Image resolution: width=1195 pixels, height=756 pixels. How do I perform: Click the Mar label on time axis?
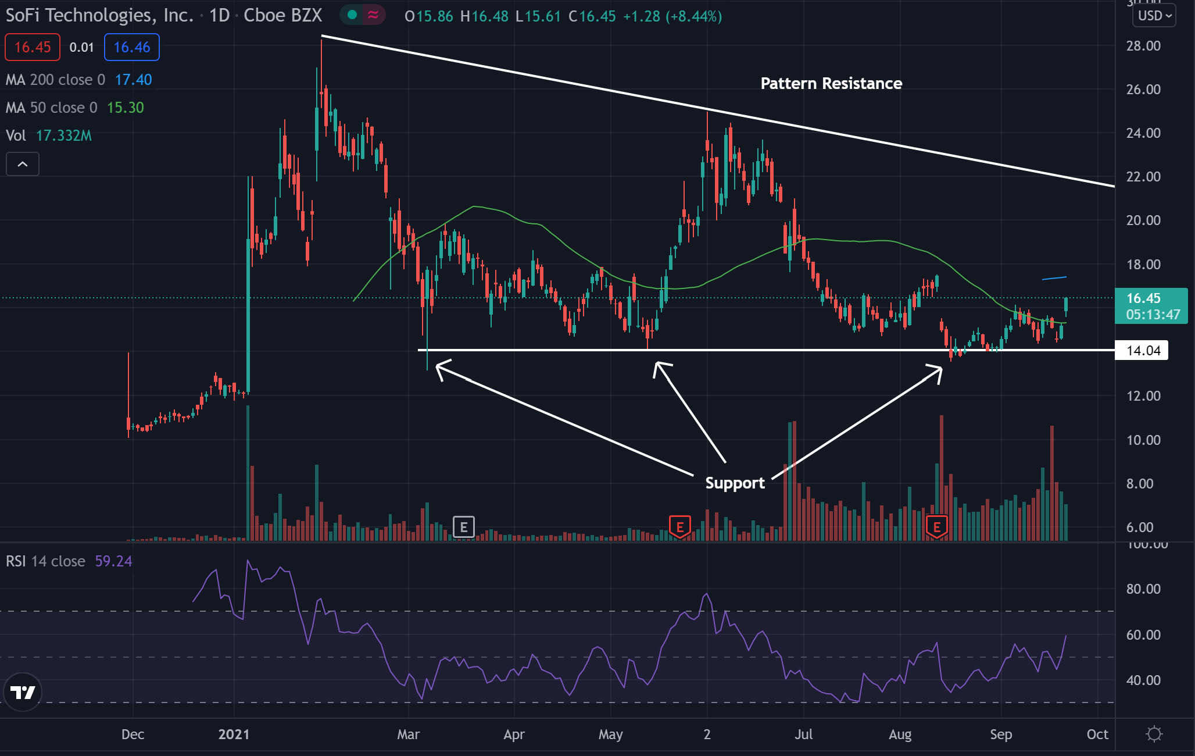408,734
